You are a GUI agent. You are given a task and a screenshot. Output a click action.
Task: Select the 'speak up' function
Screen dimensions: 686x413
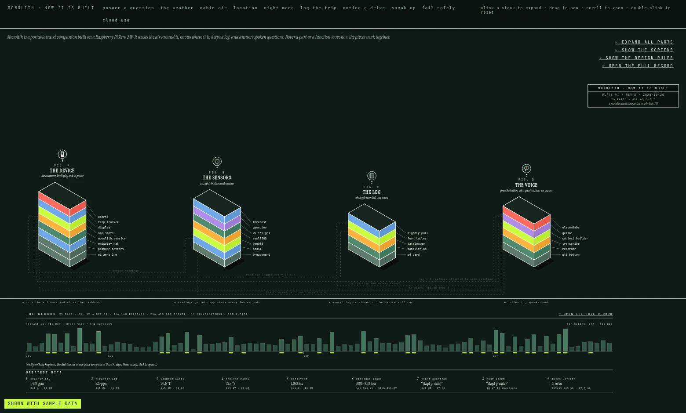click(404, 8)
